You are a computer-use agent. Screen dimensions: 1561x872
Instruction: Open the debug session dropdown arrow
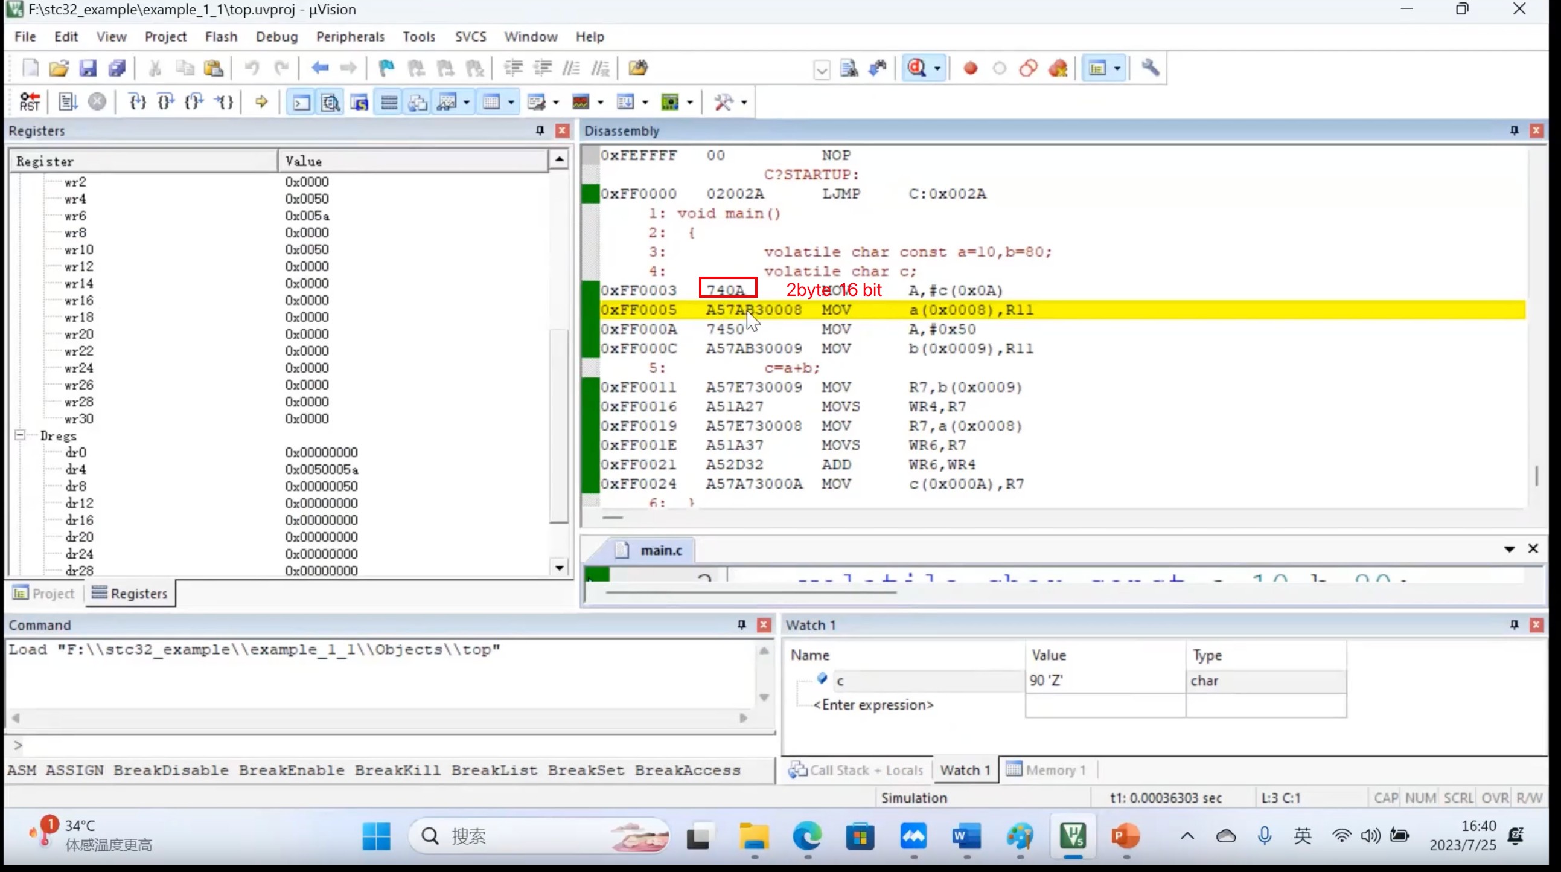(x=937, y=68)
